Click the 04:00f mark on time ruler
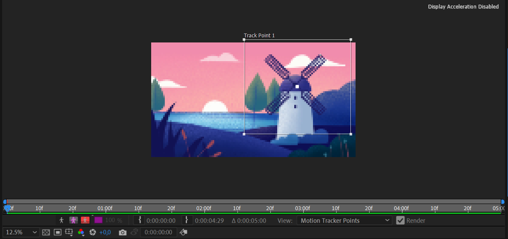The height and width of the screenshot is (239, 508). pos(402,208)
